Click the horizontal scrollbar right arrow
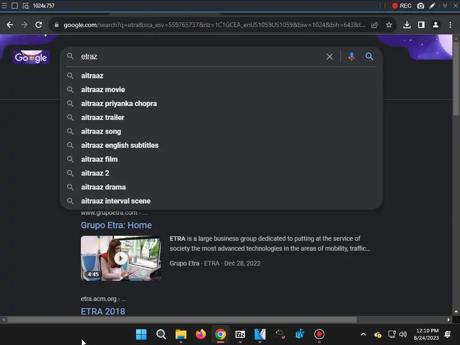This screenshot has height=345, width=460. (x=449, y=320)
